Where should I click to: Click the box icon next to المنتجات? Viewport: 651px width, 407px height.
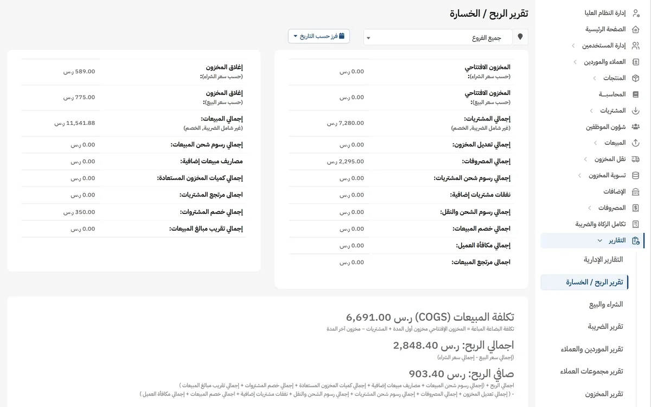pyautogui.click(x=636, y=78)
